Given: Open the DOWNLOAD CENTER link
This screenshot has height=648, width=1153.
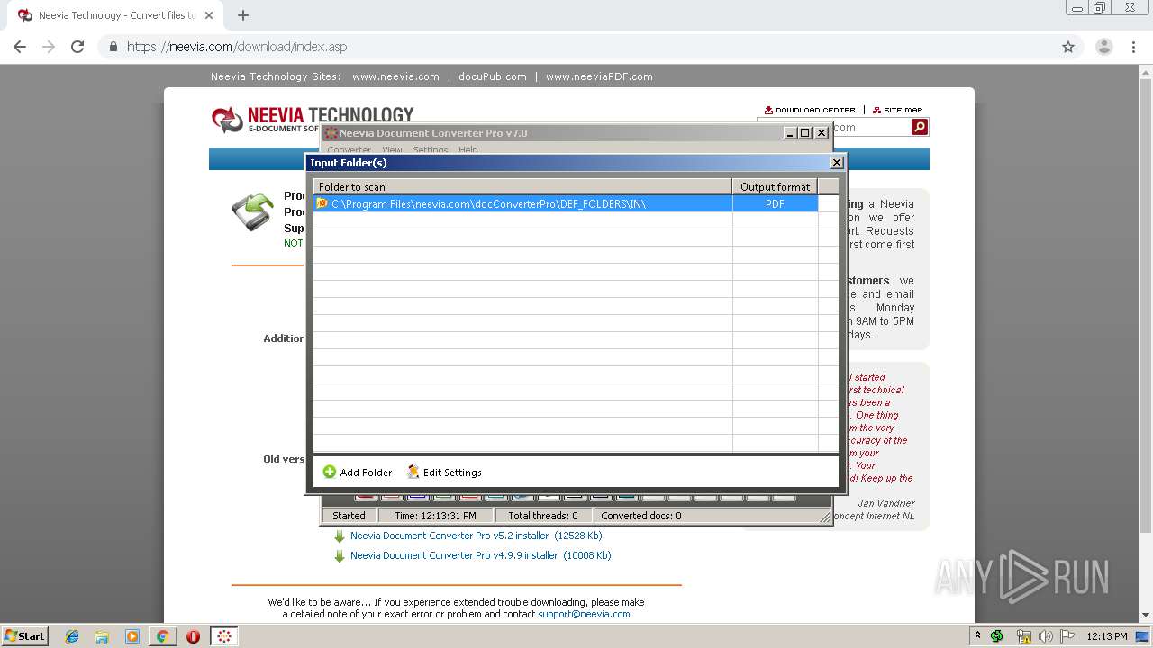Looking at the screenshot, I should 809,110.
